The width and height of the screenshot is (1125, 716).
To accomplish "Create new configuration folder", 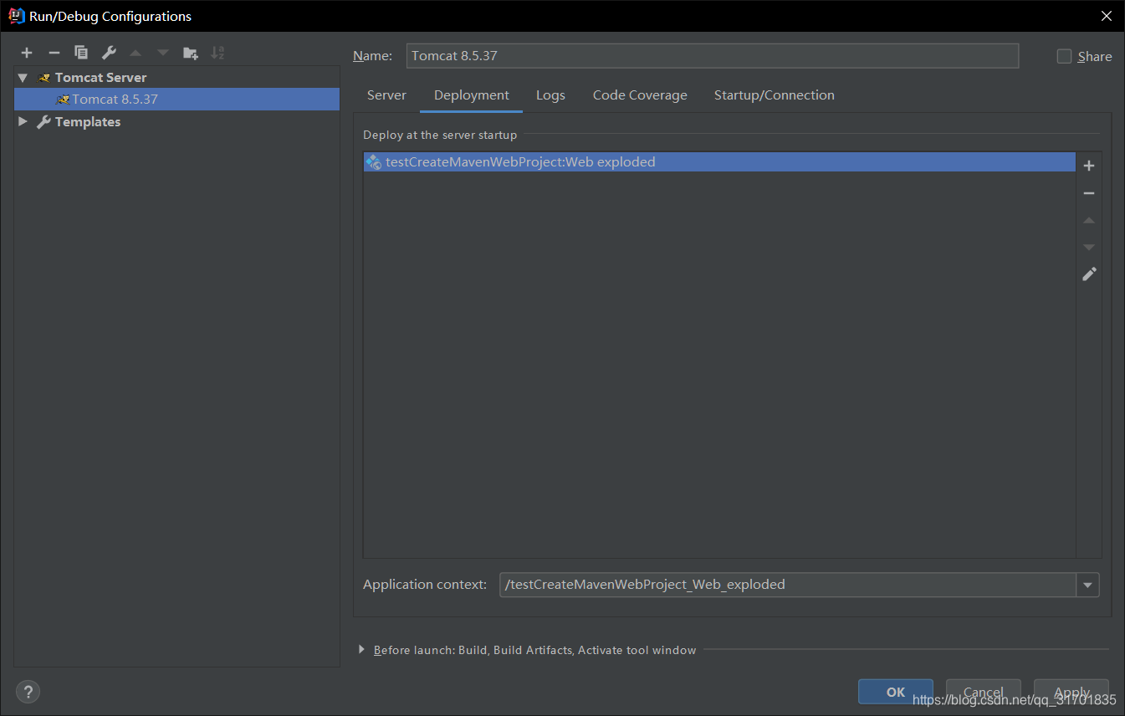I will pos(191,53).
